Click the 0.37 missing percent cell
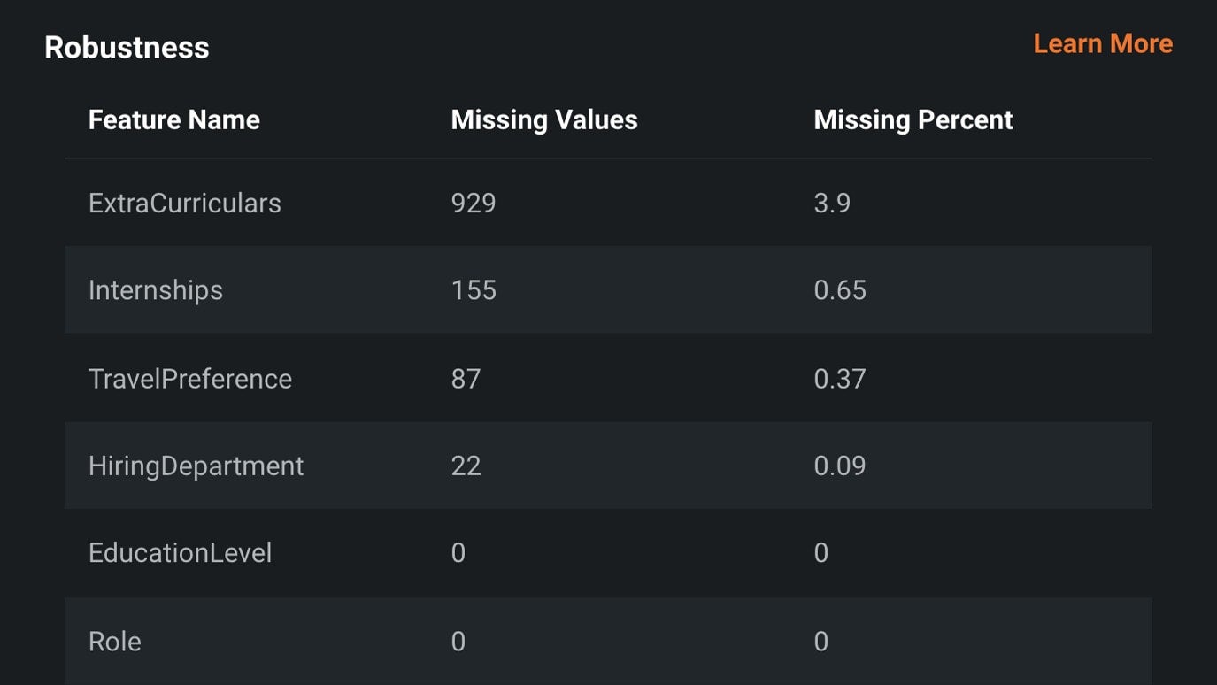This screenshot has height=685, width=1217. click(x=840, y=379)
